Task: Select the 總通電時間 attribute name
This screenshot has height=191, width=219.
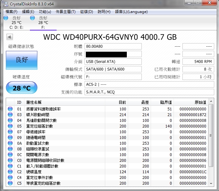Action: [36, 137]
